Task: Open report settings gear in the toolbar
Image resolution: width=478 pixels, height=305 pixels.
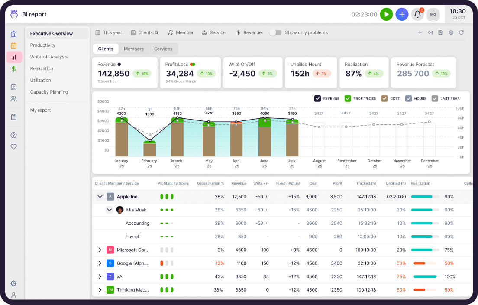Action: pos(451,32)
